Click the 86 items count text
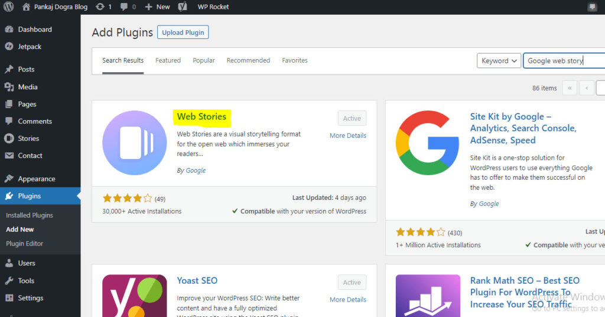 (544, 88)
